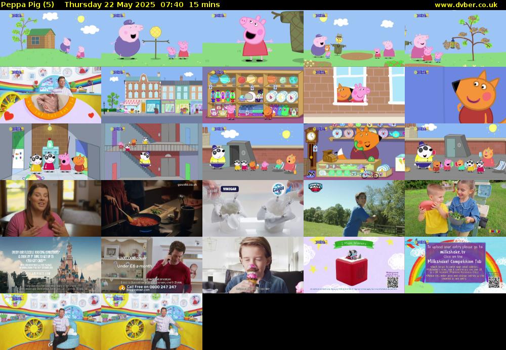Open the '£200,000 cover' insurance advert thumbnail
Image resolution: width=506 pixels, height=350 pixels.
[x=152, y=265]
